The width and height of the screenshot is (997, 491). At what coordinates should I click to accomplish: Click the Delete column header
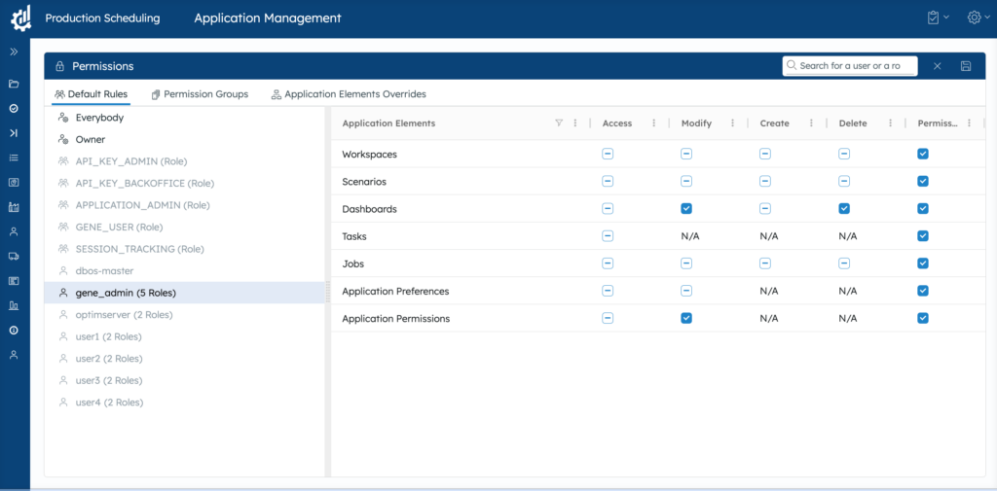click(853, 123)
